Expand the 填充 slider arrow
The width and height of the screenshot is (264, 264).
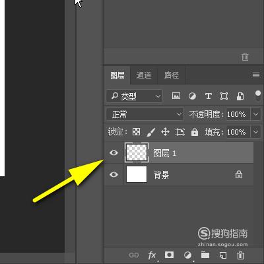click(255, 132)
